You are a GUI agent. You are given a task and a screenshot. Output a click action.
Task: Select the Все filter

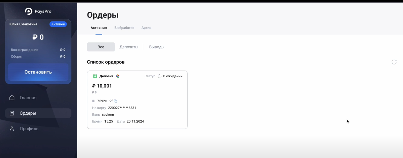(101, 47)
